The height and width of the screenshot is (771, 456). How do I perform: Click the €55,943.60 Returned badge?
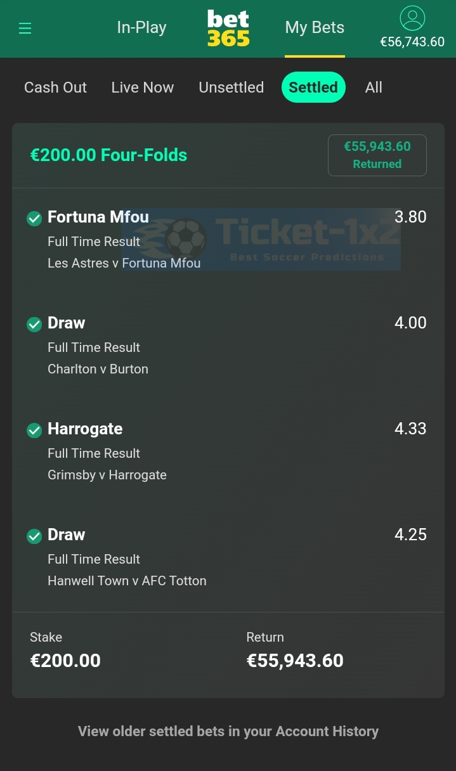coord(377,155)
